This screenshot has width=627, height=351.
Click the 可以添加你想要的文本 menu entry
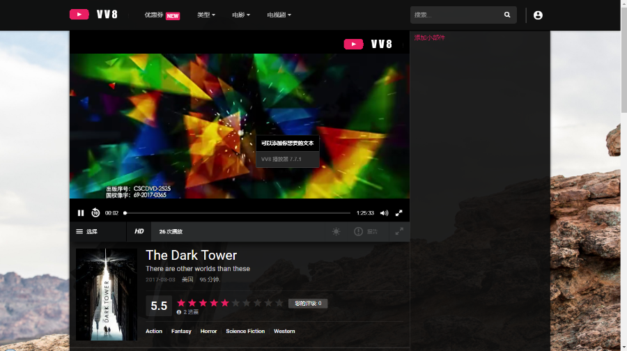point(288,143)
